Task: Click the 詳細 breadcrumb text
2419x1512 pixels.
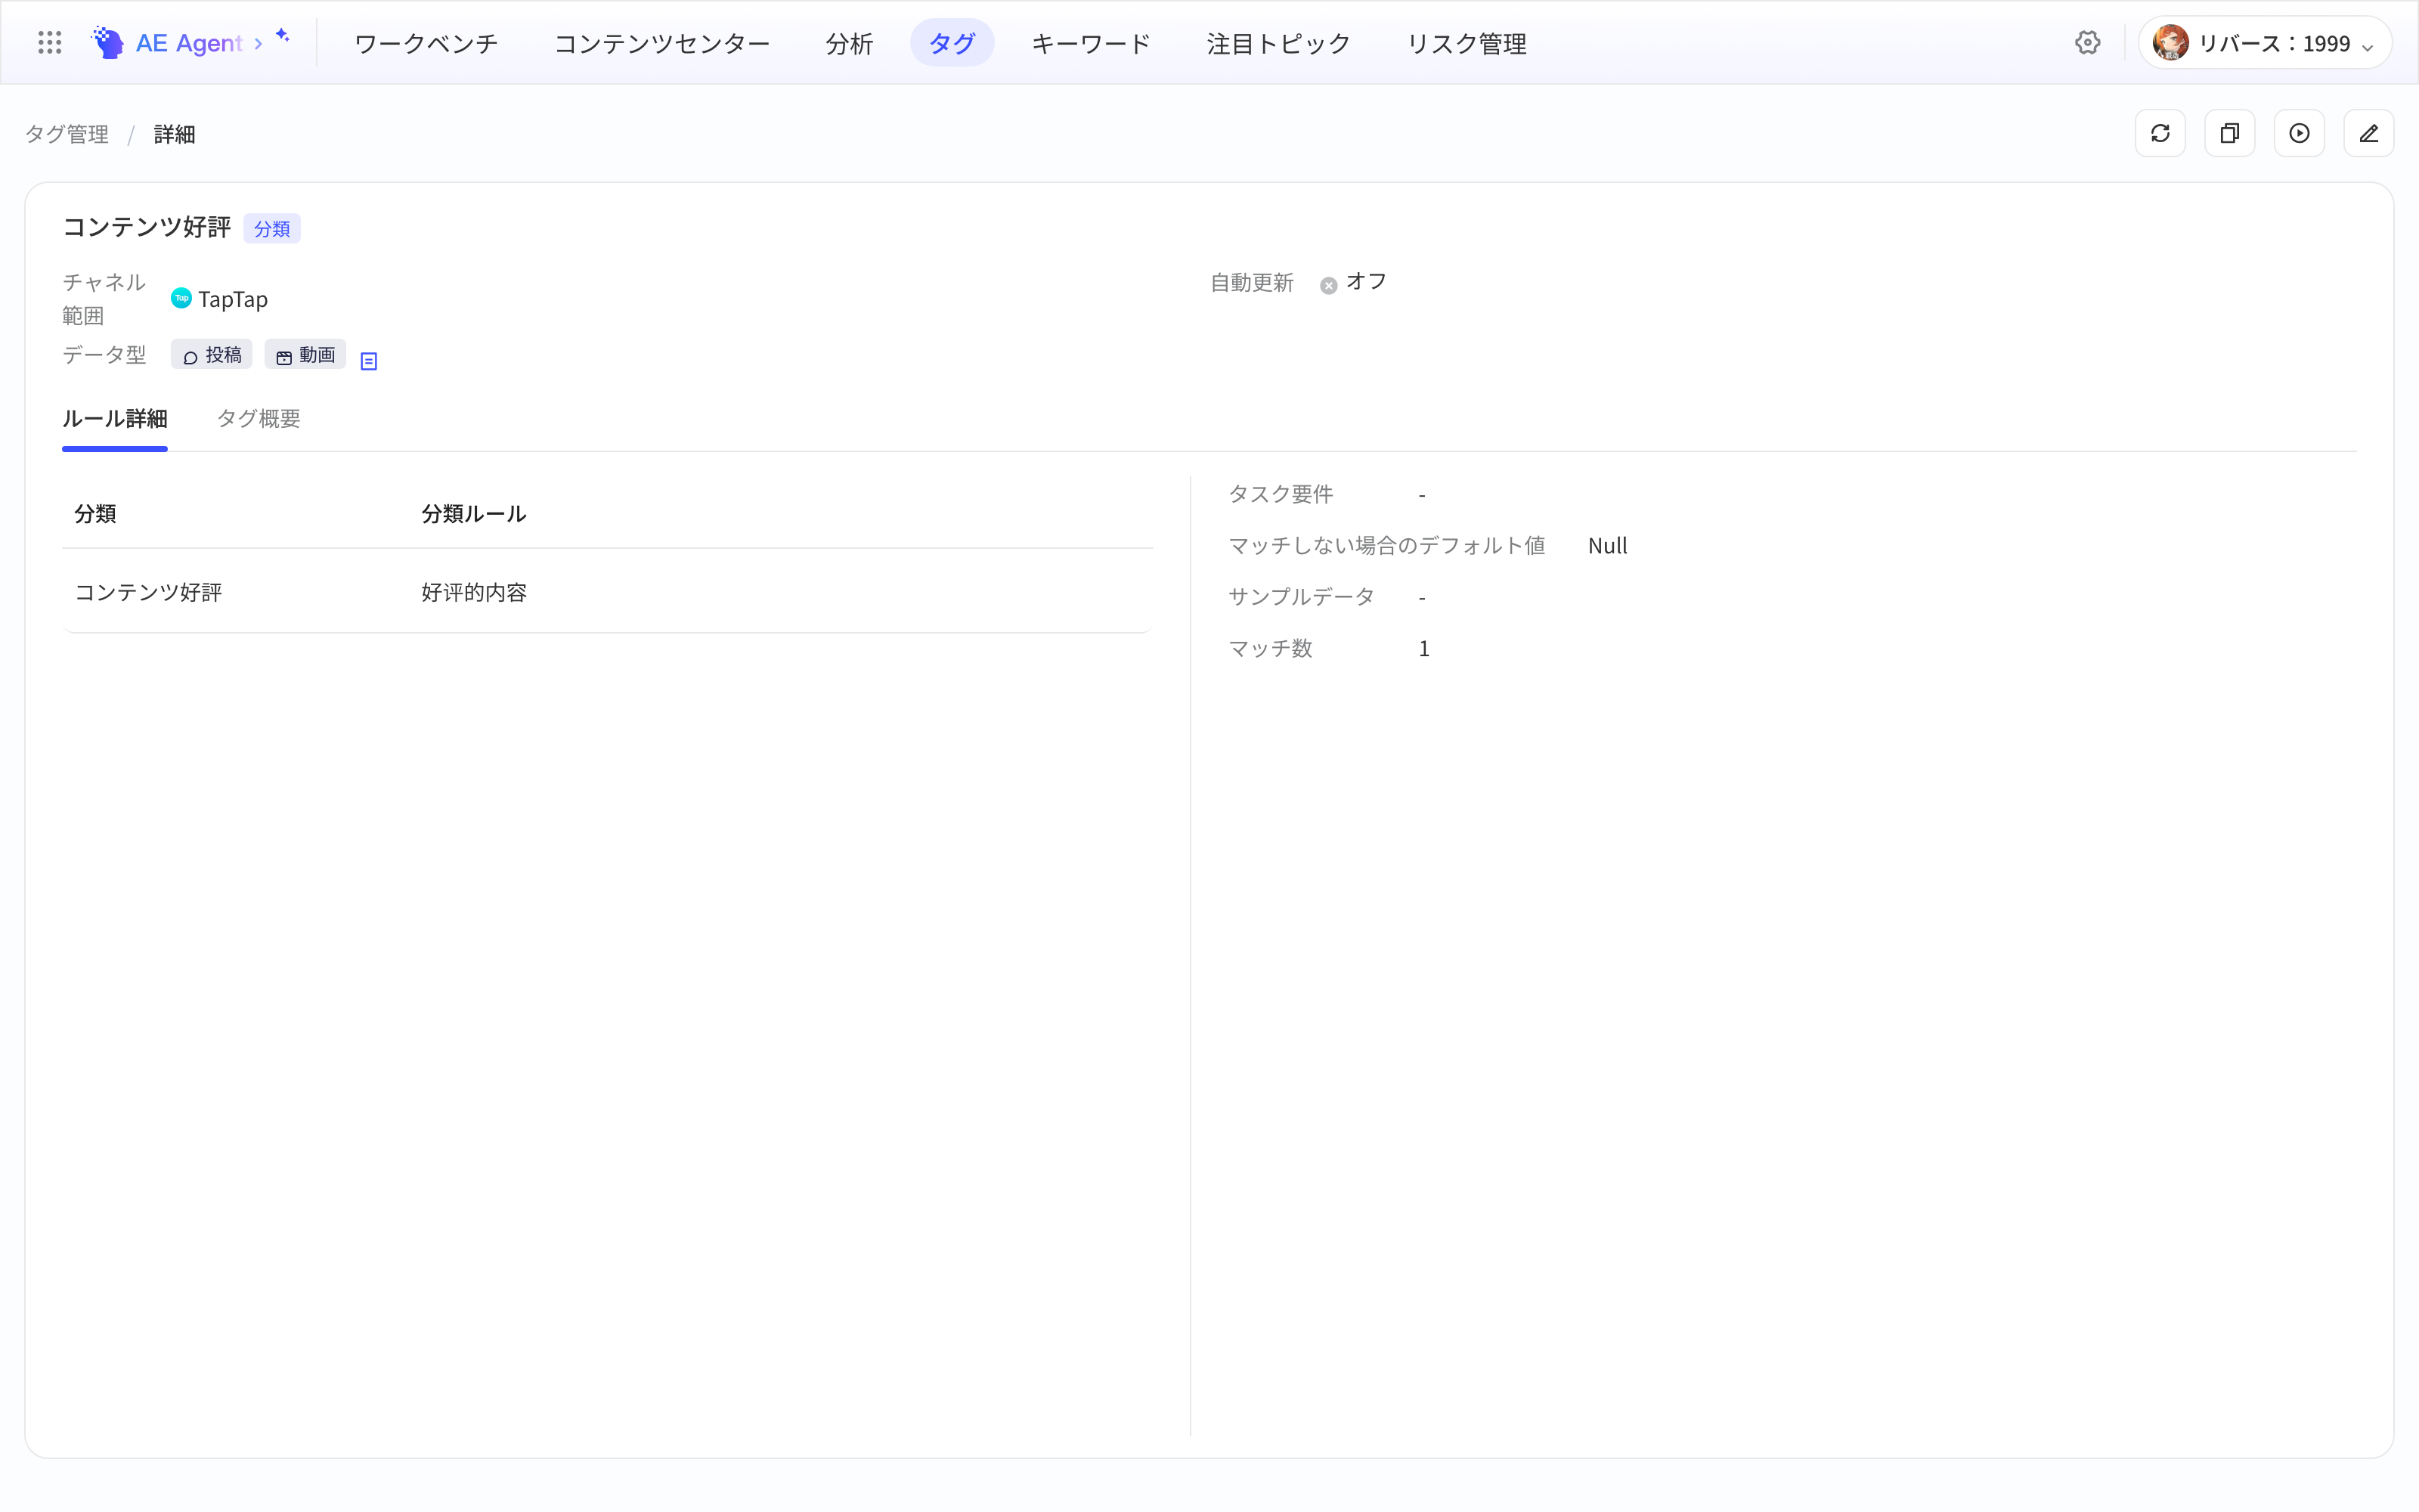Action: point(174,134)
